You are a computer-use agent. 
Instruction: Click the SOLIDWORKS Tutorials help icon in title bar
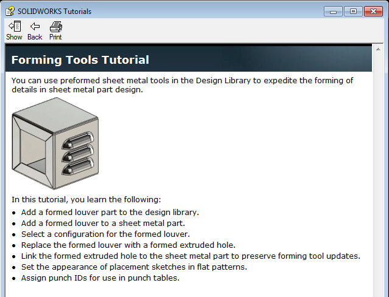click(10, 12)
